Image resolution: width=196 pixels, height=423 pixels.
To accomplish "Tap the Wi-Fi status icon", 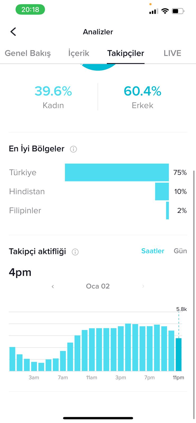I will click(x=165, y=11).
